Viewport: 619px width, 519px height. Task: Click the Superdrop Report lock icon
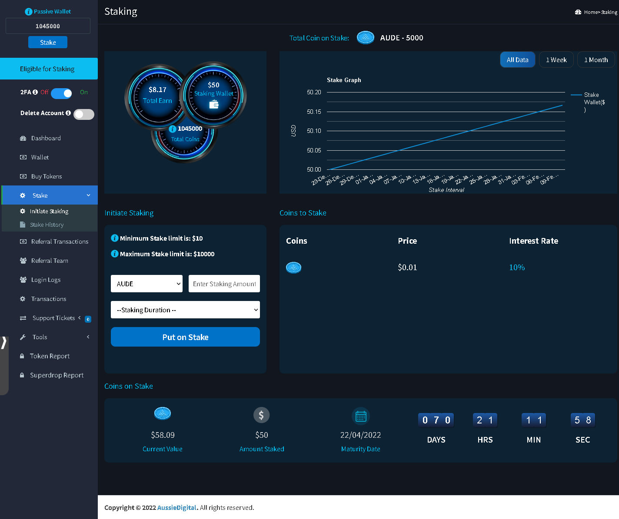click(x=22, y=375)
